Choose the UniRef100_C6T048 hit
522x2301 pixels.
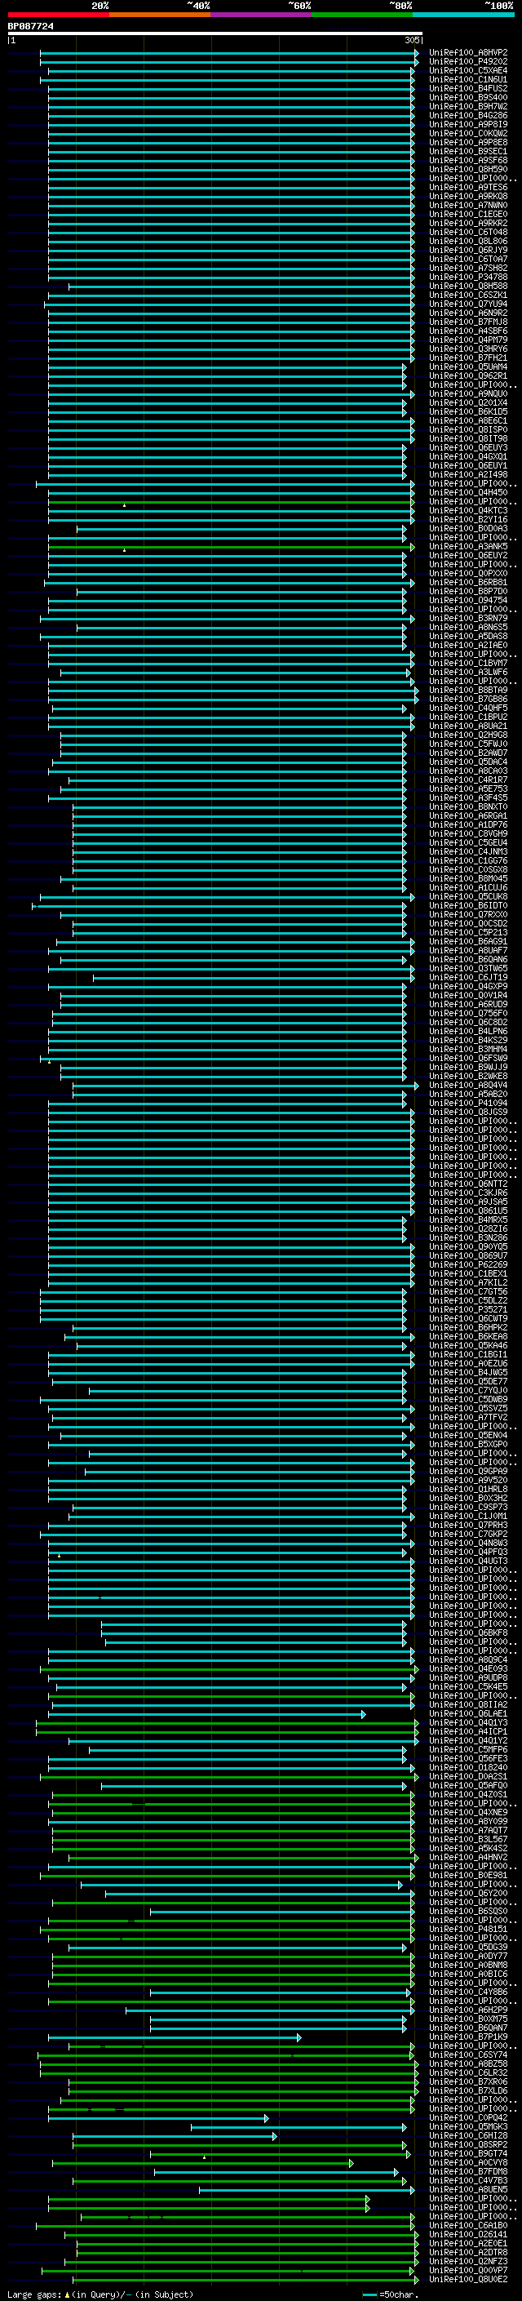tap(468, 233)
